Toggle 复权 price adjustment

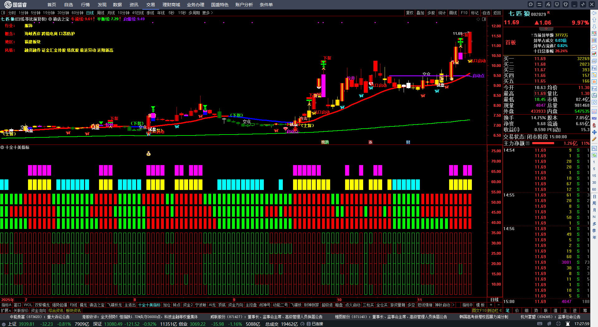click(x=410, y=13)
